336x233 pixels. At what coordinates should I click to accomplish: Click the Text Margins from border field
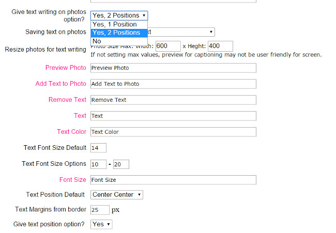point(100,210)
